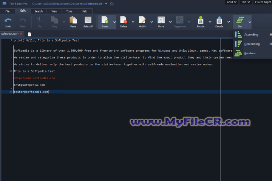Click the new document tab icon
The width and height of the screenshot is (272, 181).
pyautogui.click(x=30, y=34)
